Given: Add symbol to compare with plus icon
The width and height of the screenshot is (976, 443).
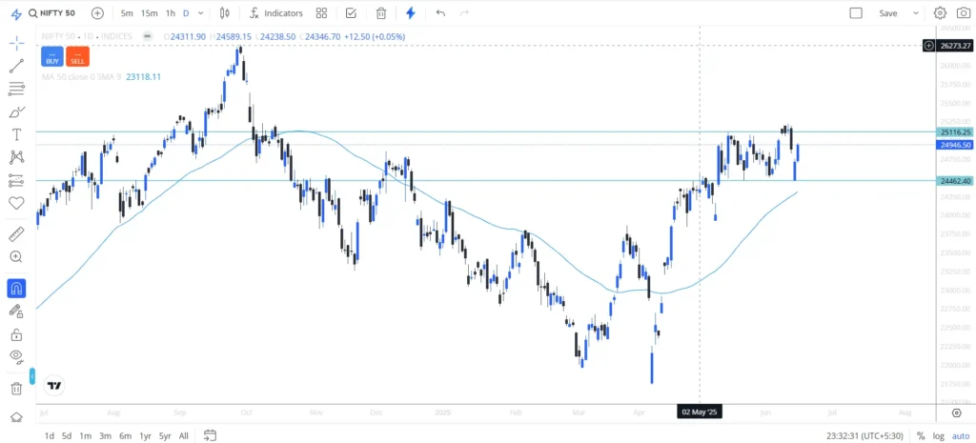Looking at the screenshot, I should (x=97, y=13).
